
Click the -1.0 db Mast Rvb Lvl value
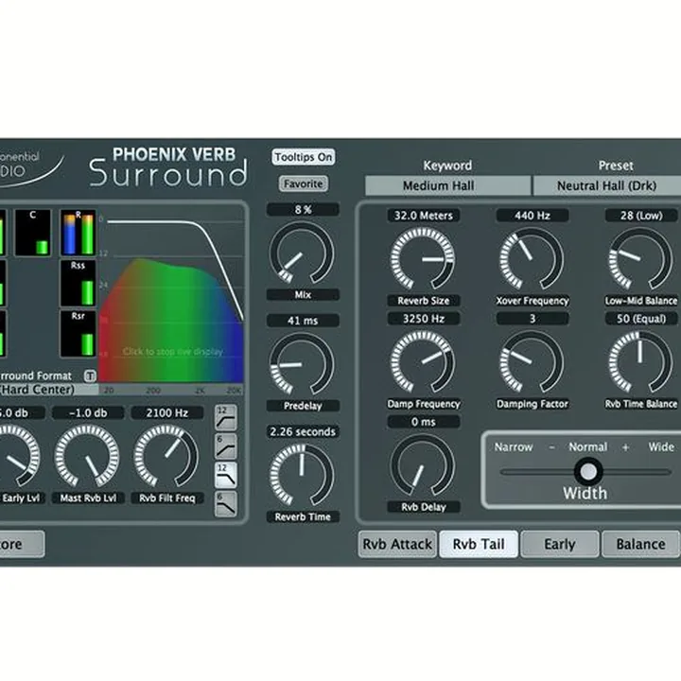click(x=88, y=412)
